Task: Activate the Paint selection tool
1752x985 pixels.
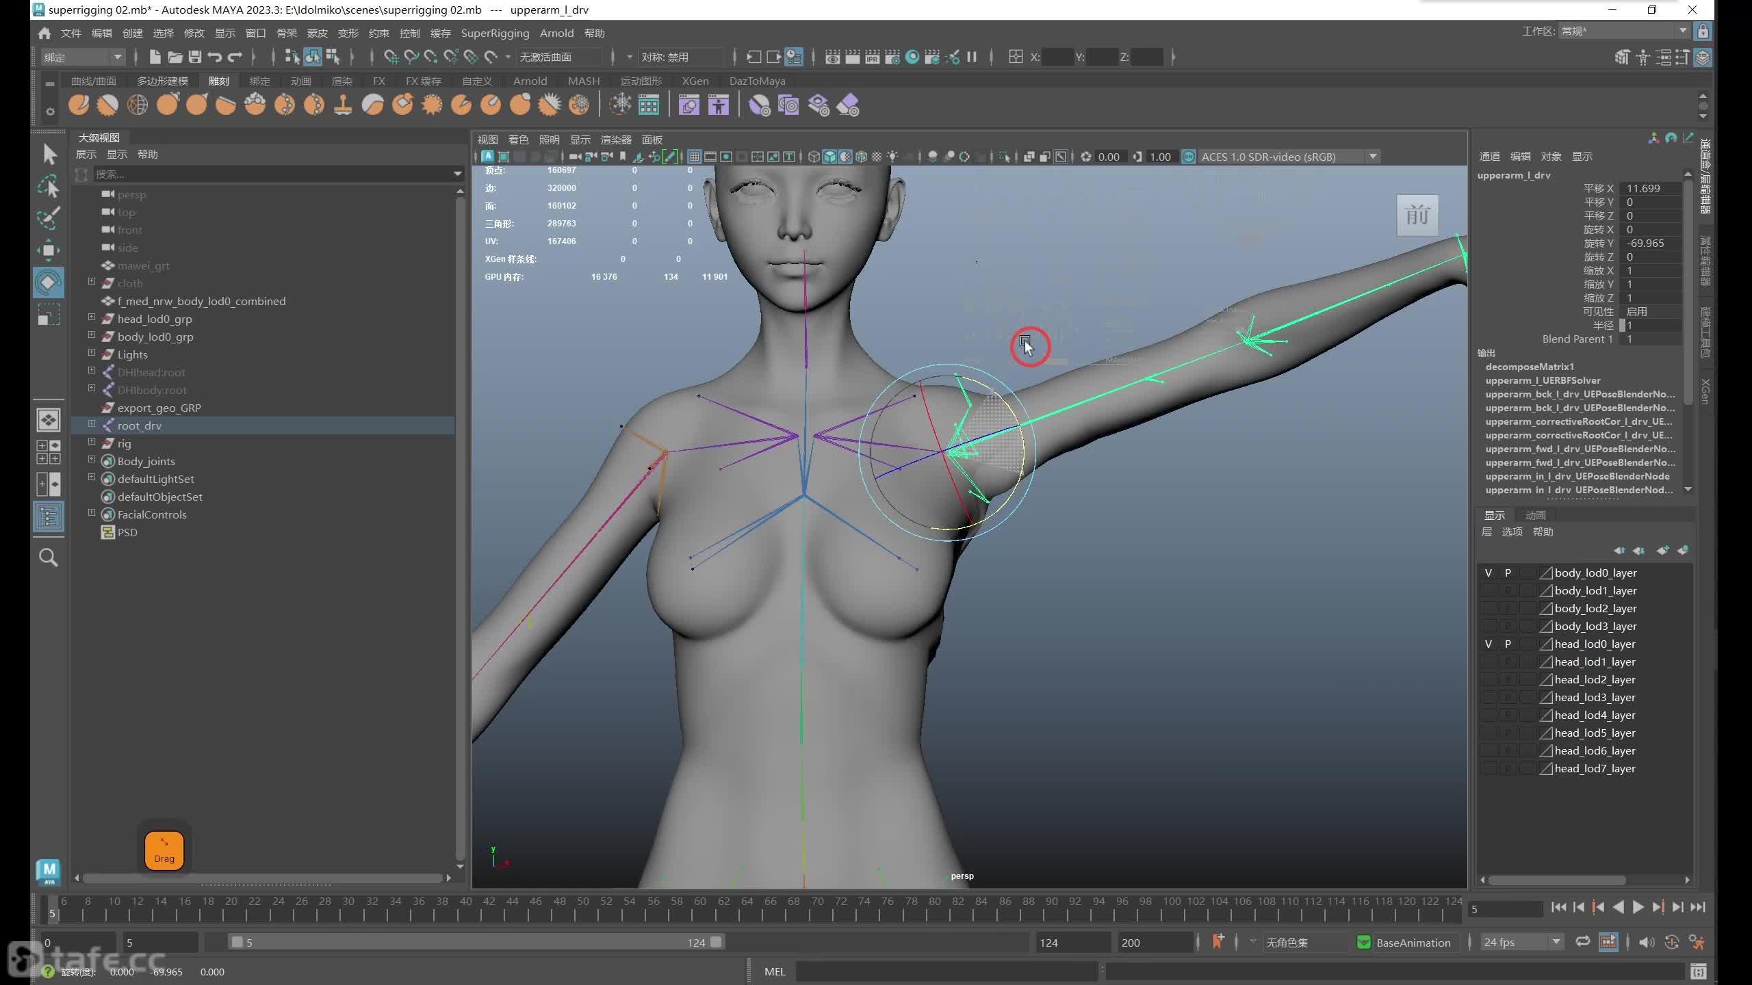Action: tap(49, 218)
